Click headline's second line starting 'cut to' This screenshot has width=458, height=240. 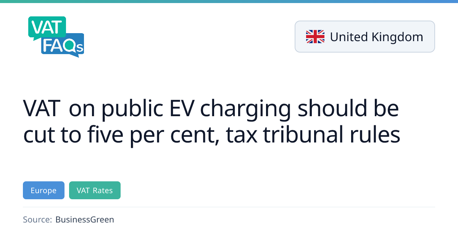(x=211, y=134)
